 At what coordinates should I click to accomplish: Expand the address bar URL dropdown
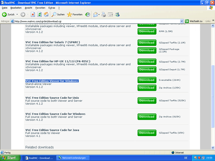(x=181, y=21)
